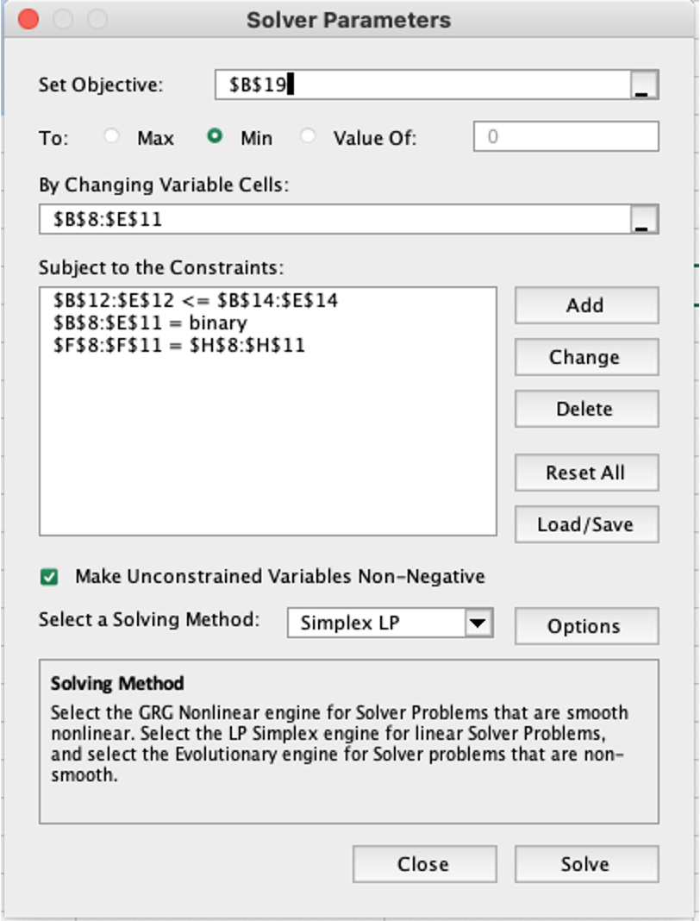Click the Change constraint button
This screenshot has height=921, width=700.
coord(585,357)
